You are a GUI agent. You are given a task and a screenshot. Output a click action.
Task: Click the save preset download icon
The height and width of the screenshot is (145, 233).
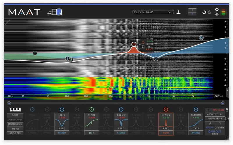click(x=179, y=12)
